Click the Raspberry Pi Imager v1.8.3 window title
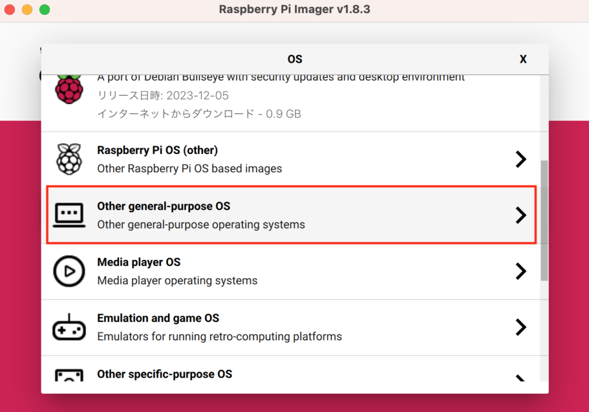 click(294, 9)
